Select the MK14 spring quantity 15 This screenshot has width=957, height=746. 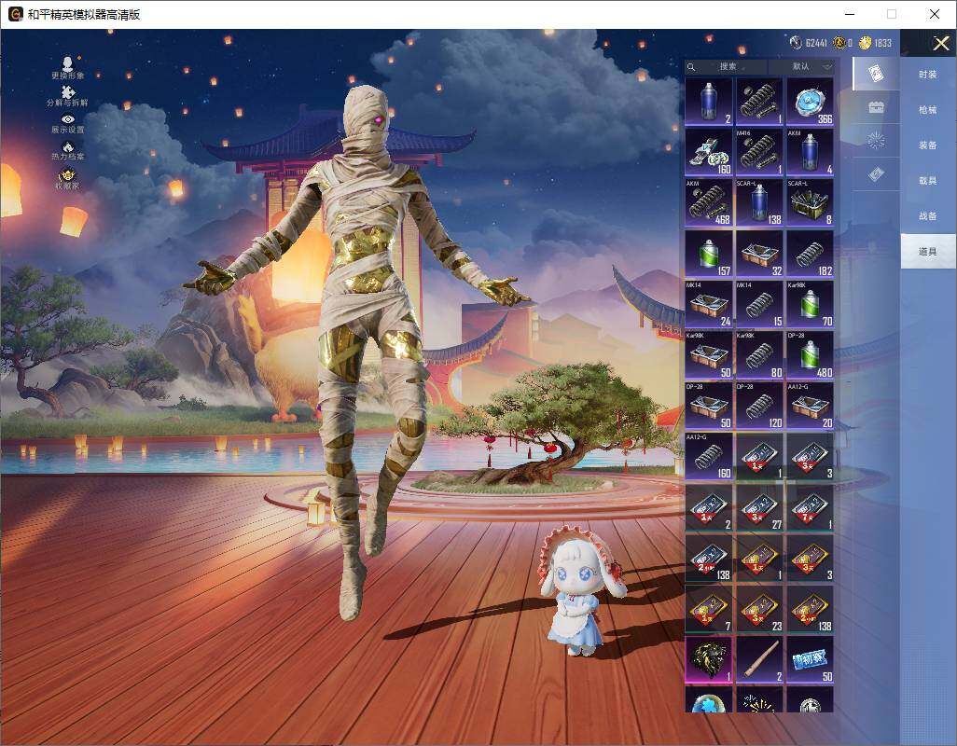pyautogui.click(x=759, y=304)
